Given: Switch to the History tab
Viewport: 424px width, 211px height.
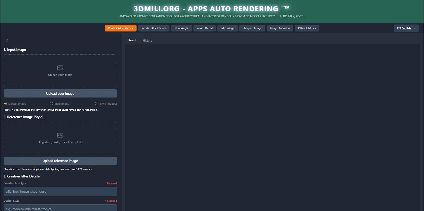Looking at the screenshot, I should (147, 40).
